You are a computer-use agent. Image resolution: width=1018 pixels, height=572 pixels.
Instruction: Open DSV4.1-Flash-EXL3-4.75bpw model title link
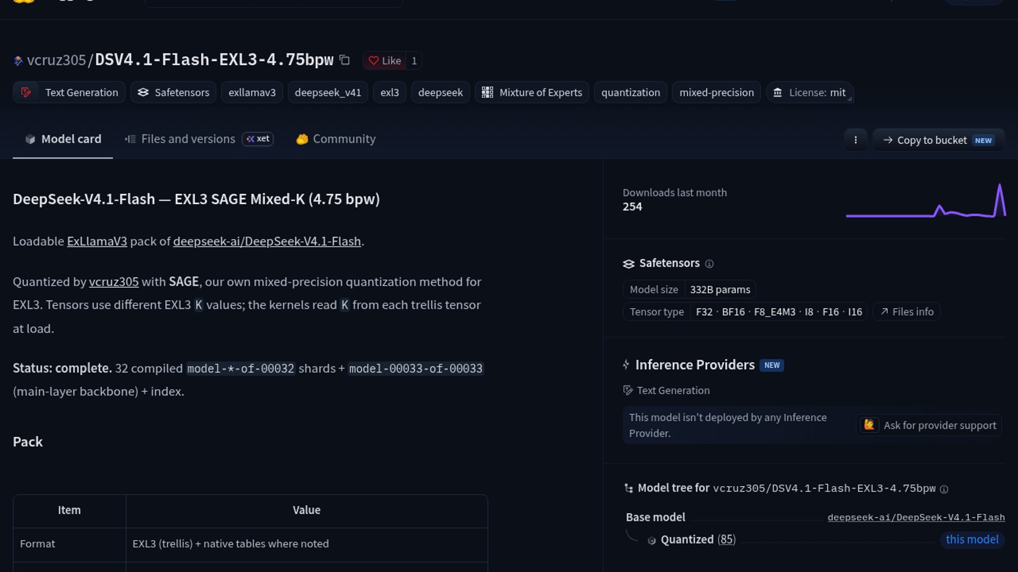(x=214, y=60)
